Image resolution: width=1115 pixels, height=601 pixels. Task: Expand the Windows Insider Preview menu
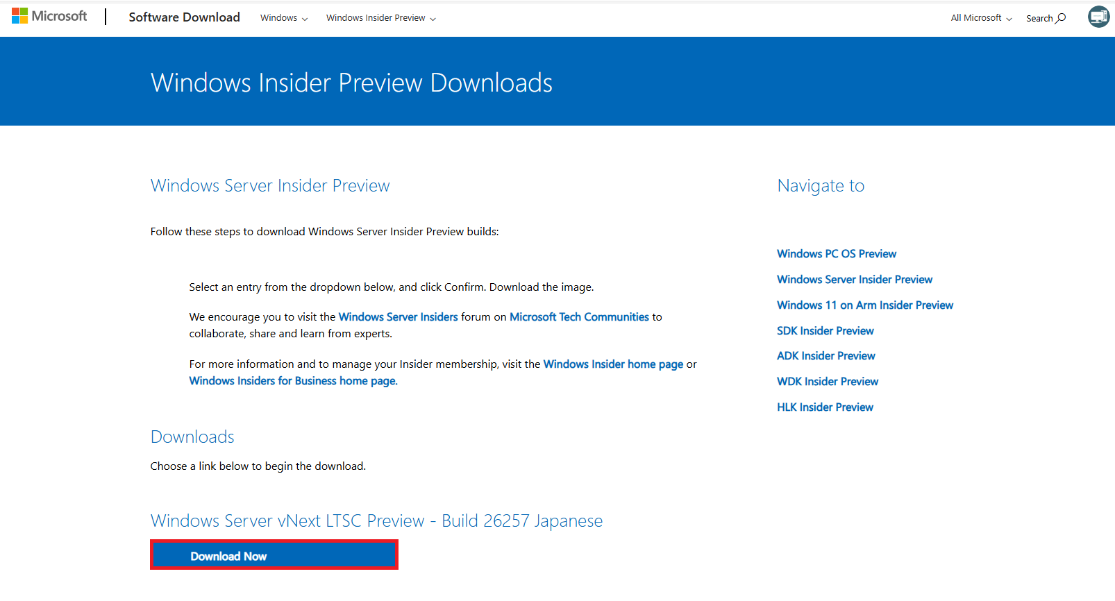381,18
